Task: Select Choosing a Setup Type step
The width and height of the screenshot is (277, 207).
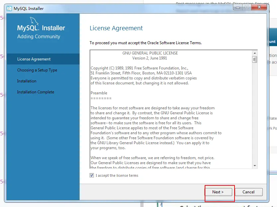Action: [x=37, y=70]
